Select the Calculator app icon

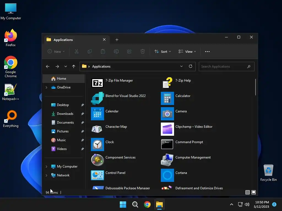(167, 98)
